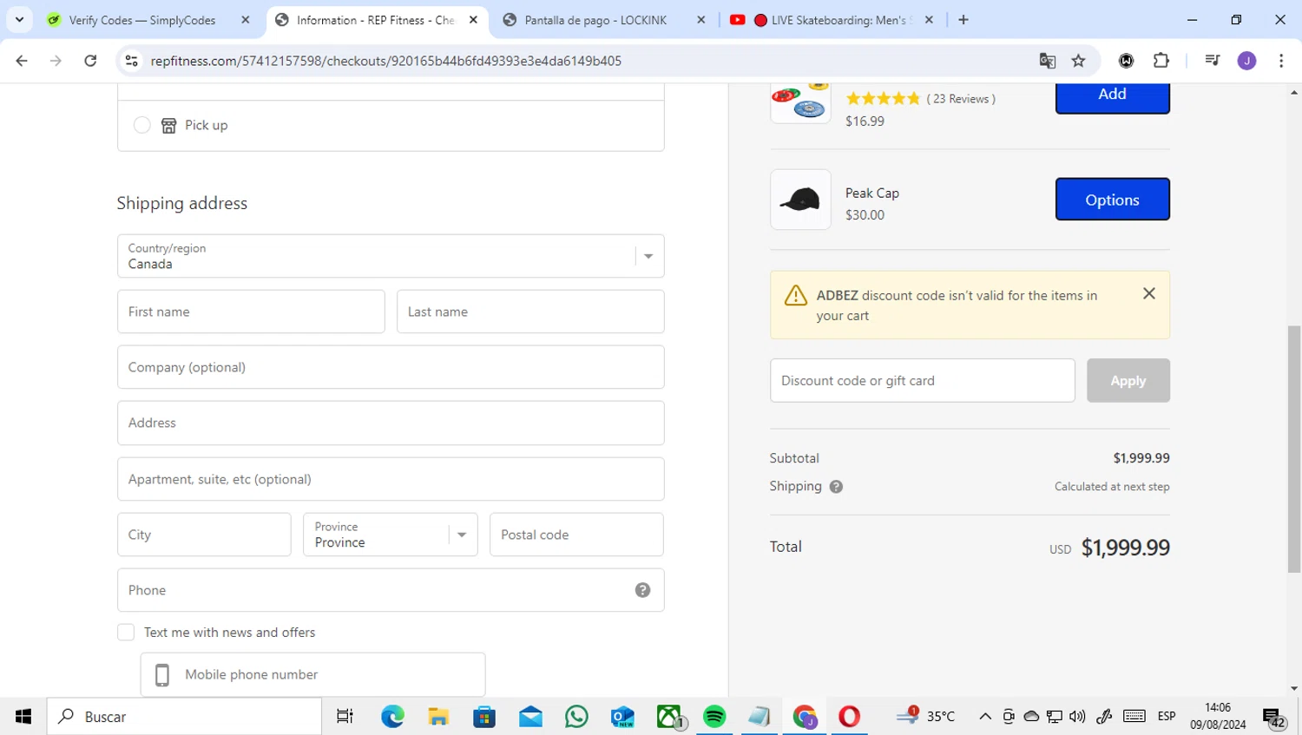Dismiss the ADBEZ discount code warning
This screenshot has width=1302, height=735.
tap(1148, 294)
